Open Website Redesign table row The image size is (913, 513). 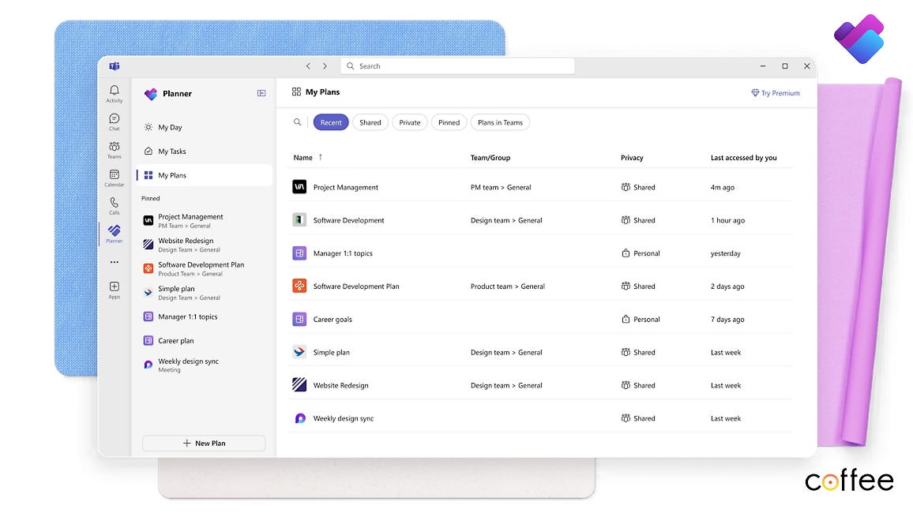point(542,386)
